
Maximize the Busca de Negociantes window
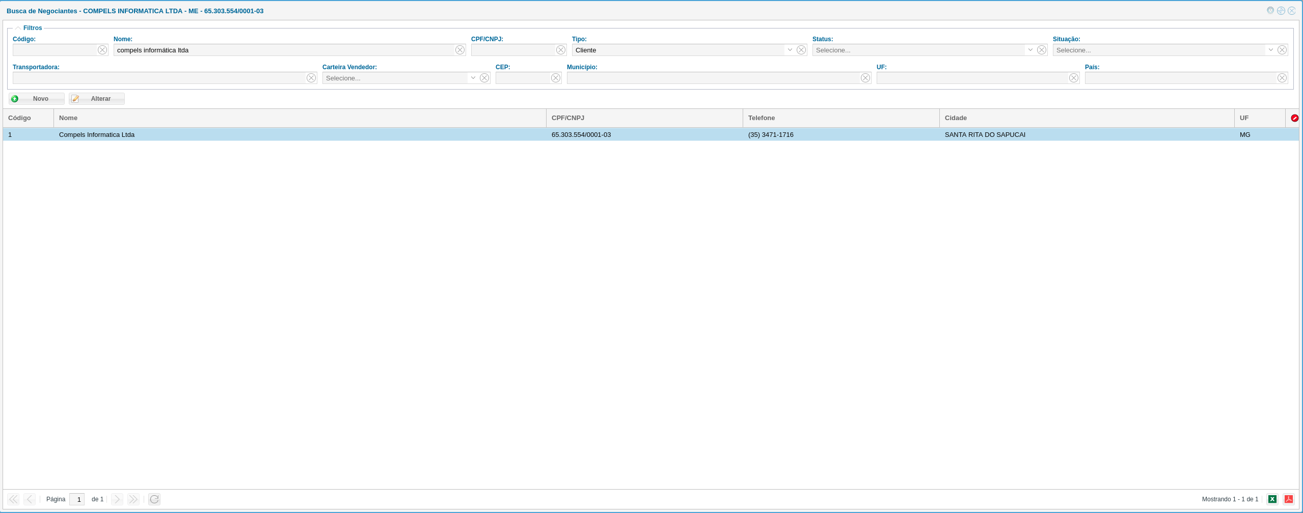pyautogui.click(x=1281, y=11)
